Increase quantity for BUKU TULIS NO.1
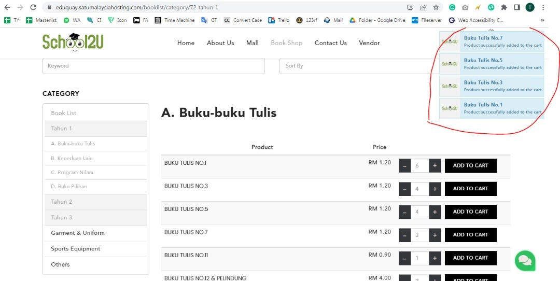Image resolution: width=560 pixels, height=281 pixels. pos(435,166)
